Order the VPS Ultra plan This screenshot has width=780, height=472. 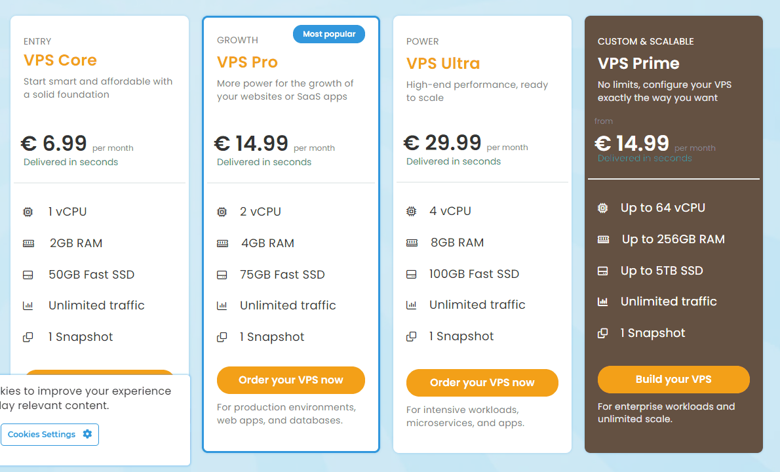(x=482, y=382)
